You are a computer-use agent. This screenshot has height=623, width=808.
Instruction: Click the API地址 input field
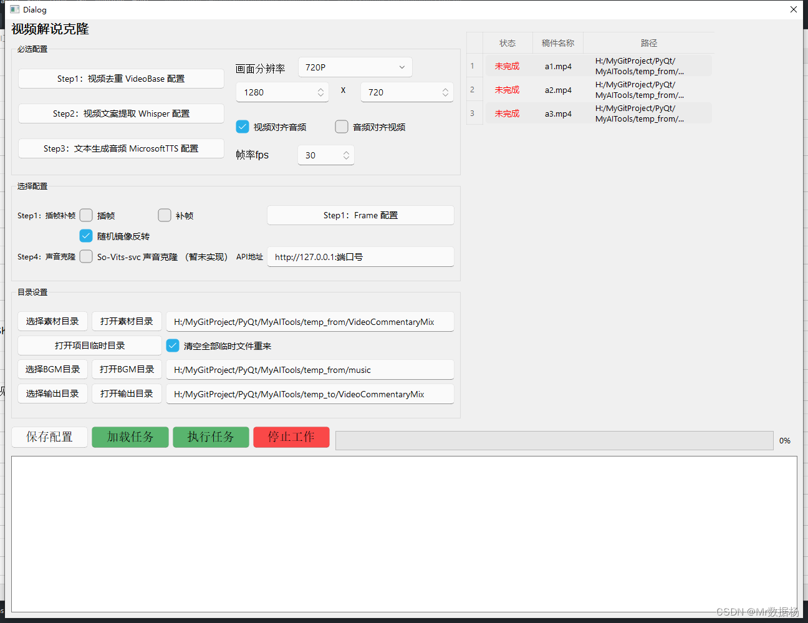[x=360, y=257]
